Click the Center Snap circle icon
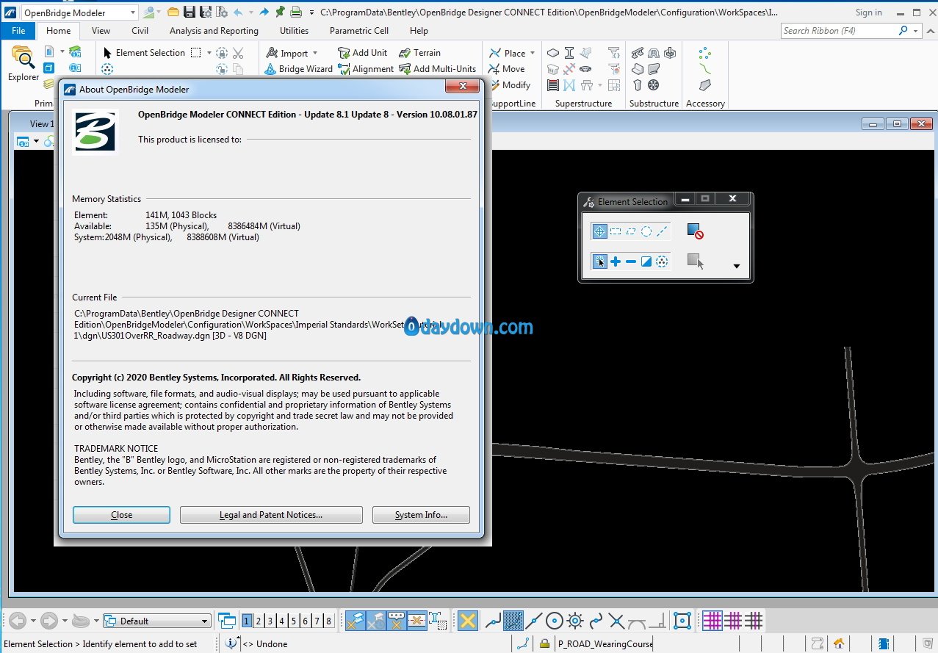The image size is (938, 653). coord(555,621)
